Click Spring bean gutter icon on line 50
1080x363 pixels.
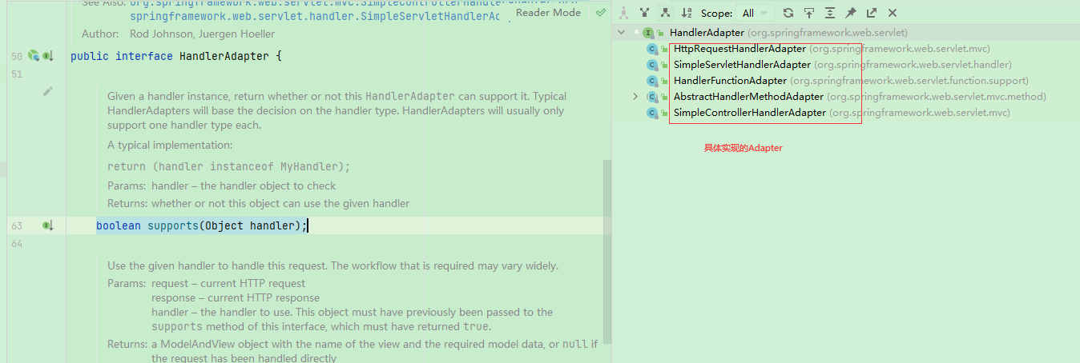coord(33,56)
